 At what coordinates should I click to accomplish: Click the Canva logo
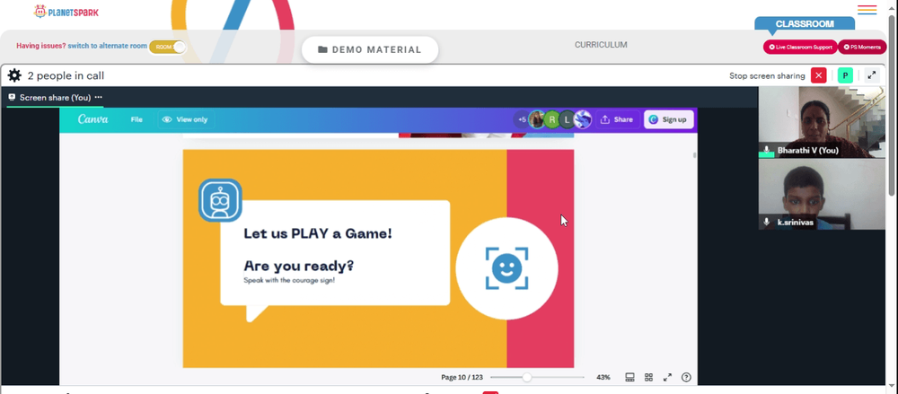coord(92,119)
